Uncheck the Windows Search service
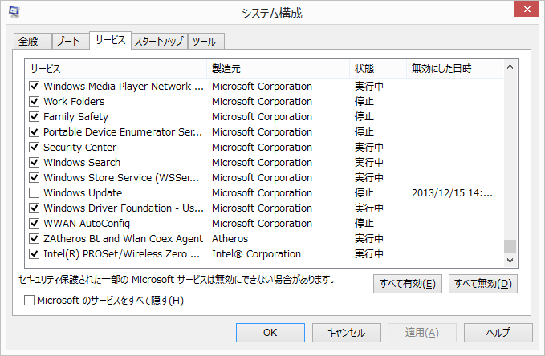The height and width of the screenshot is (356, 545). 34,163
